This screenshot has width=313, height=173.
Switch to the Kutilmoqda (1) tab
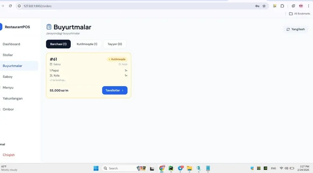[87, 44]
